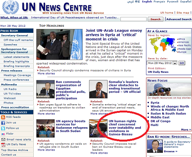192x157 pixels.
Task: Open Briefing transcripts in Press Room
Action: pyautogui.click(x=17, y=66)
